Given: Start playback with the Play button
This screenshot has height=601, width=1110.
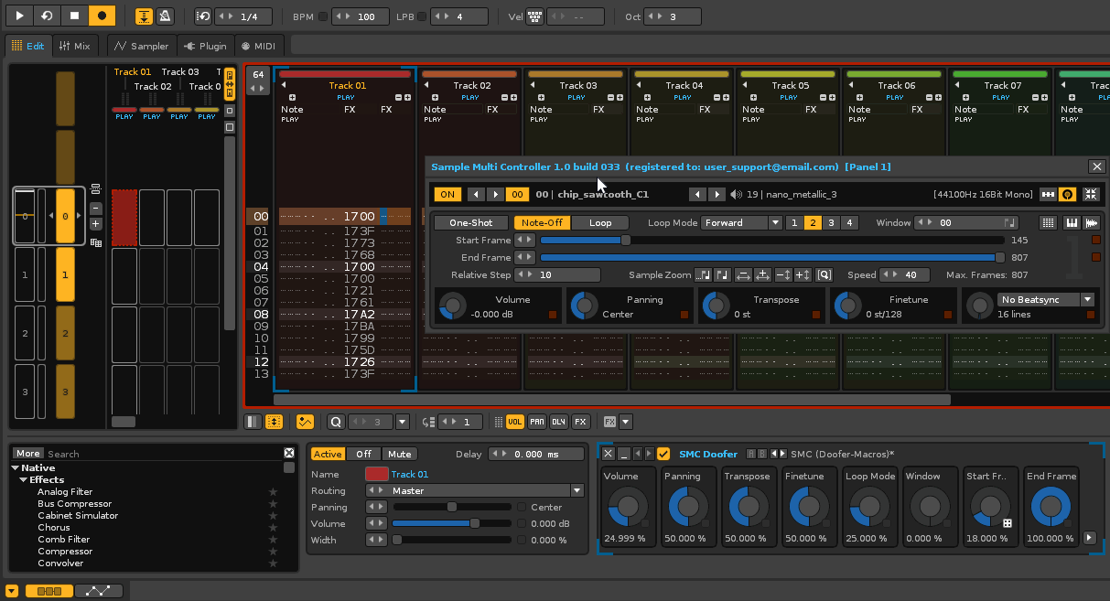Looking at the screenshot, I should click(19, 16).
